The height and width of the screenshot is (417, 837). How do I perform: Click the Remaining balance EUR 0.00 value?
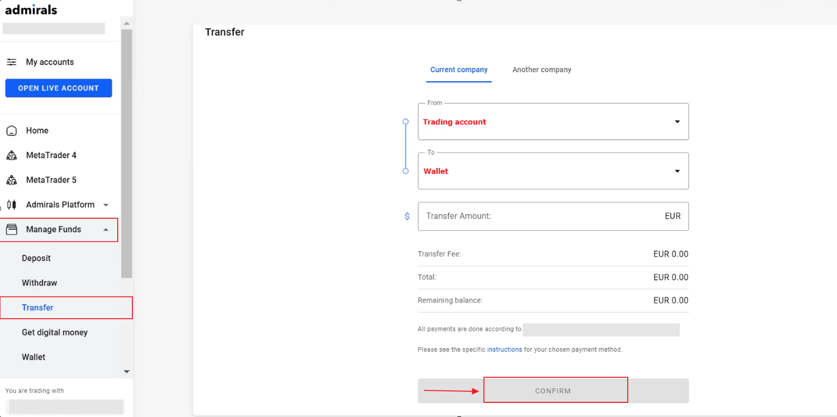(671, 300)
